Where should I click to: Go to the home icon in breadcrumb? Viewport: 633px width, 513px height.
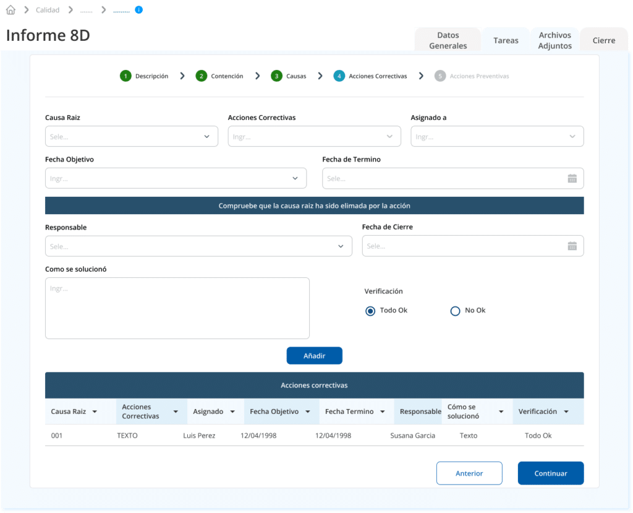(x=11, y=10)
